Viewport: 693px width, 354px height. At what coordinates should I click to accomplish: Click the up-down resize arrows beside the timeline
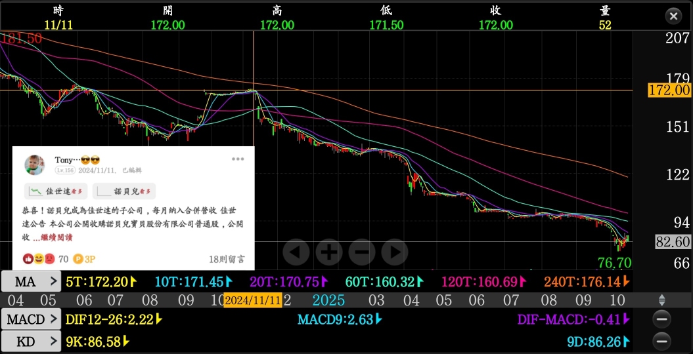click(662, 300)
